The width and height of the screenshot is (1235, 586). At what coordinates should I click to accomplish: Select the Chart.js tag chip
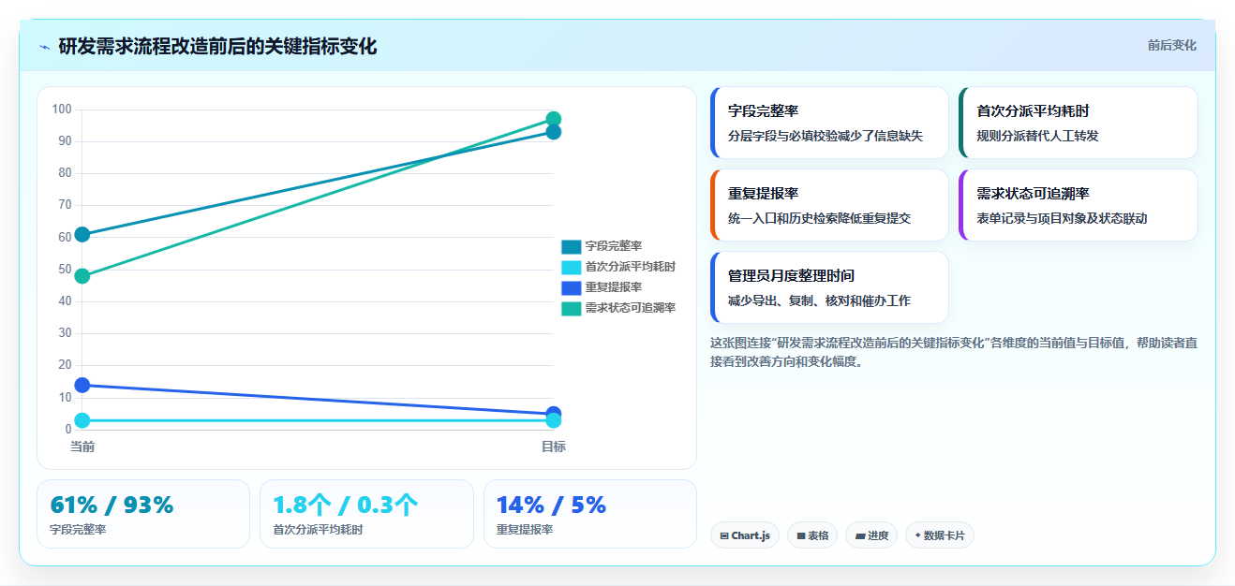click(x=744, y=535)
